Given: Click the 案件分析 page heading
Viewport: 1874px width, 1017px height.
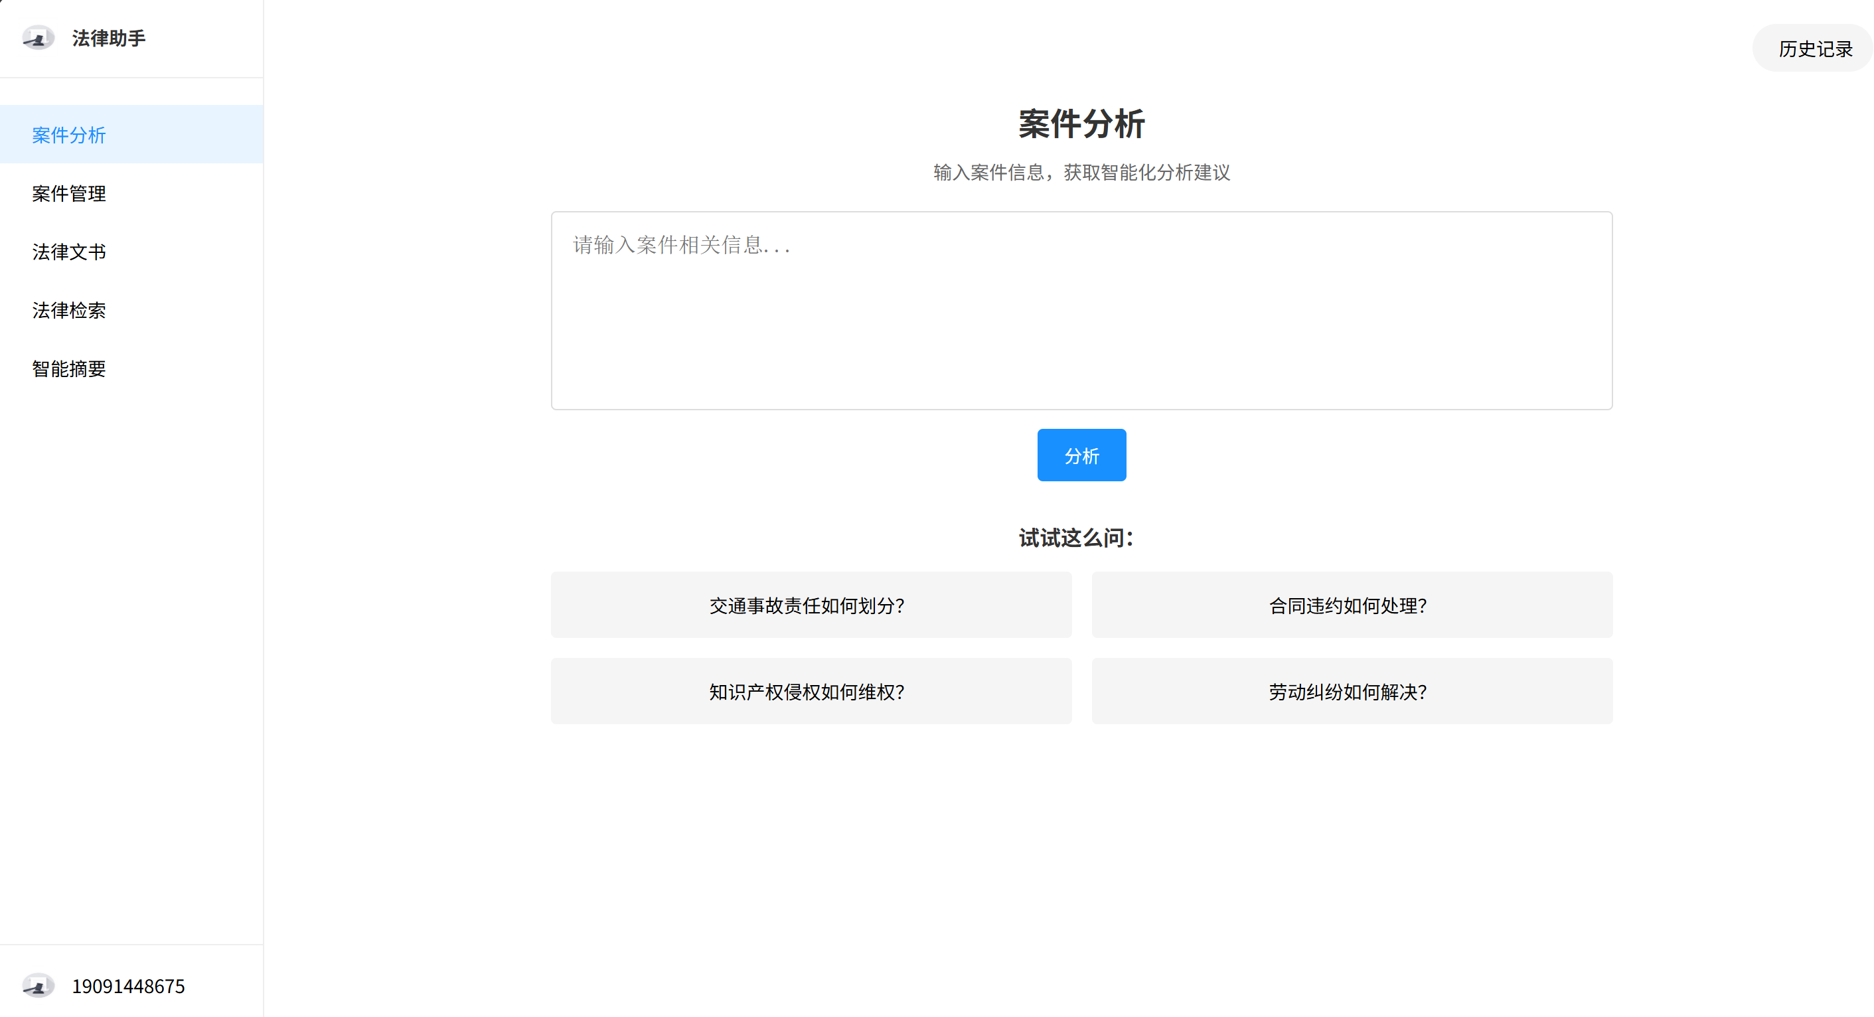Looking at the screenshot, I should (x=1081, y=123).
